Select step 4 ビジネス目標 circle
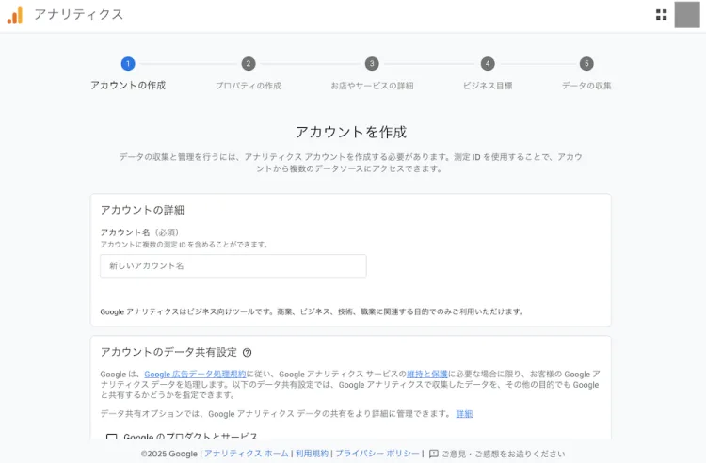Image resolution: width=706 pixels, height=463 pixels. tap(488, 63)
